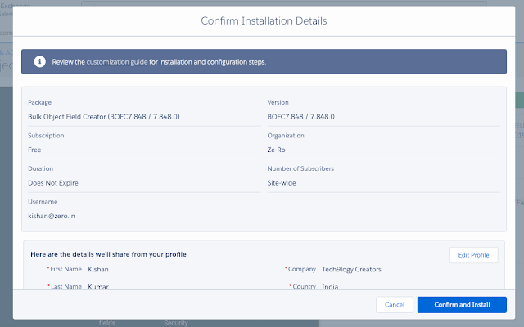Click the Last Name value Kumar
The height and width of the screenshot is (327, 524).
tap(98, 287)
